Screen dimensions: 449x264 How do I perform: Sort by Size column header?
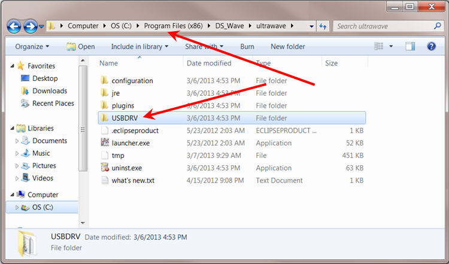[x=331, y=63]
